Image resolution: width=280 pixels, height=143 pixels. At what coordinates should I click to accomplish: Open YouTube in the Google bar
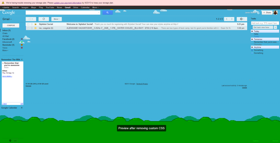click(50, 7)
